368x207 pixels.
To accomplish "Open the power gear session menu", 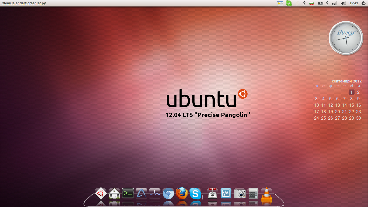I will pos(363,3).
